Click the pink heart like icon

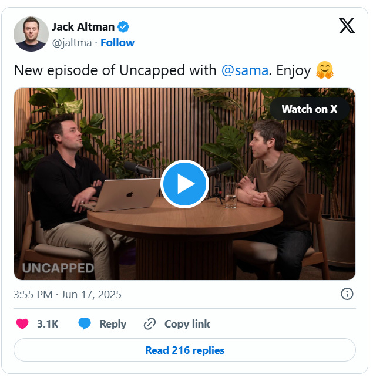click(x=22, y=323)
